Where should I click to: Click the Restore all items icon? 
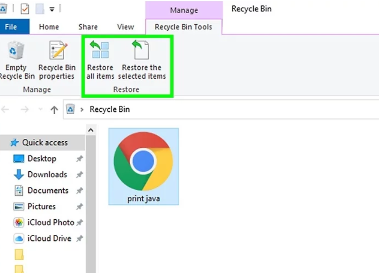(100, 51)
